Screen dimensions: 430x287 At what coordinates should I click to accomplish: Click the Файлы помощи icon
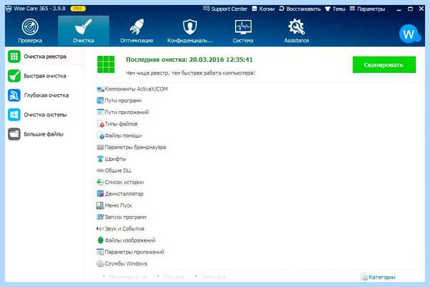[100, 136]
